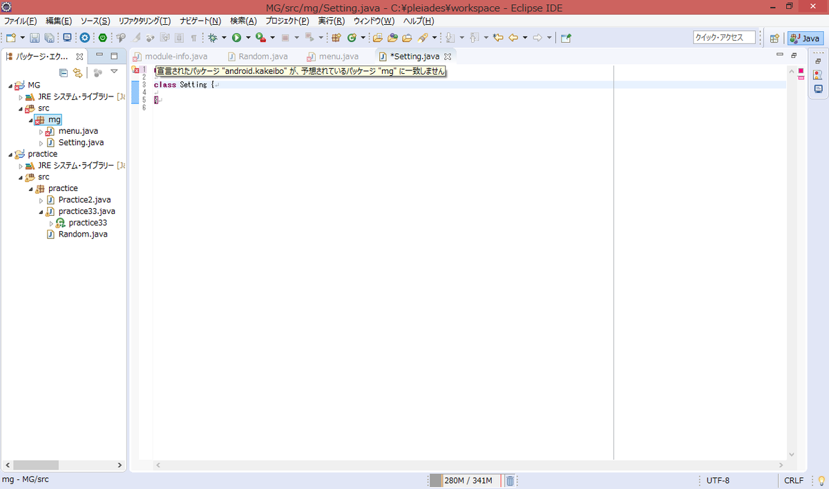This screenshot has height=489, width=829.
Task: Switch to module-info.java editor tab
Action: tap(170, 56)
